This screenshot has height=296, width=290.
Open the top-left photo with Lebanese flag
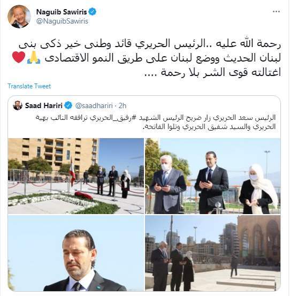pyautogui.click(x=76, y=176)
